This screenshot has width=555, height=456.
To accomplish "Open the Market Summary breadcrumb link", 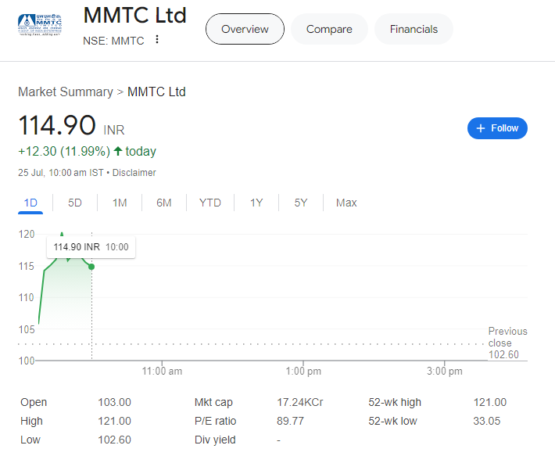I will [66, 92].
